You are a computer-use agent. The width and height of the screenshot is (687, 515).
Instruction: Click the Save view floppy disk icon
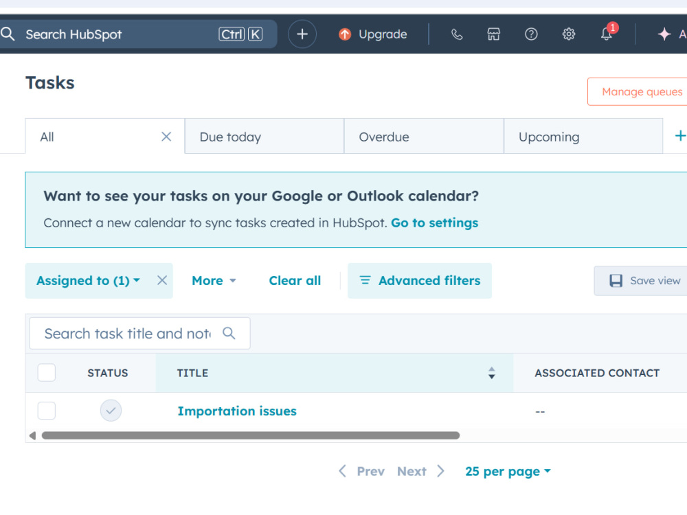point(616,281)
